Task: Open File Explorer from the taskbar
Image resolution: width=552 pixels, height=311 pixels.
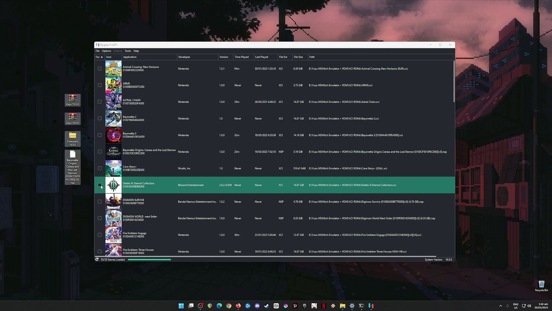Action: coord(342,306)
